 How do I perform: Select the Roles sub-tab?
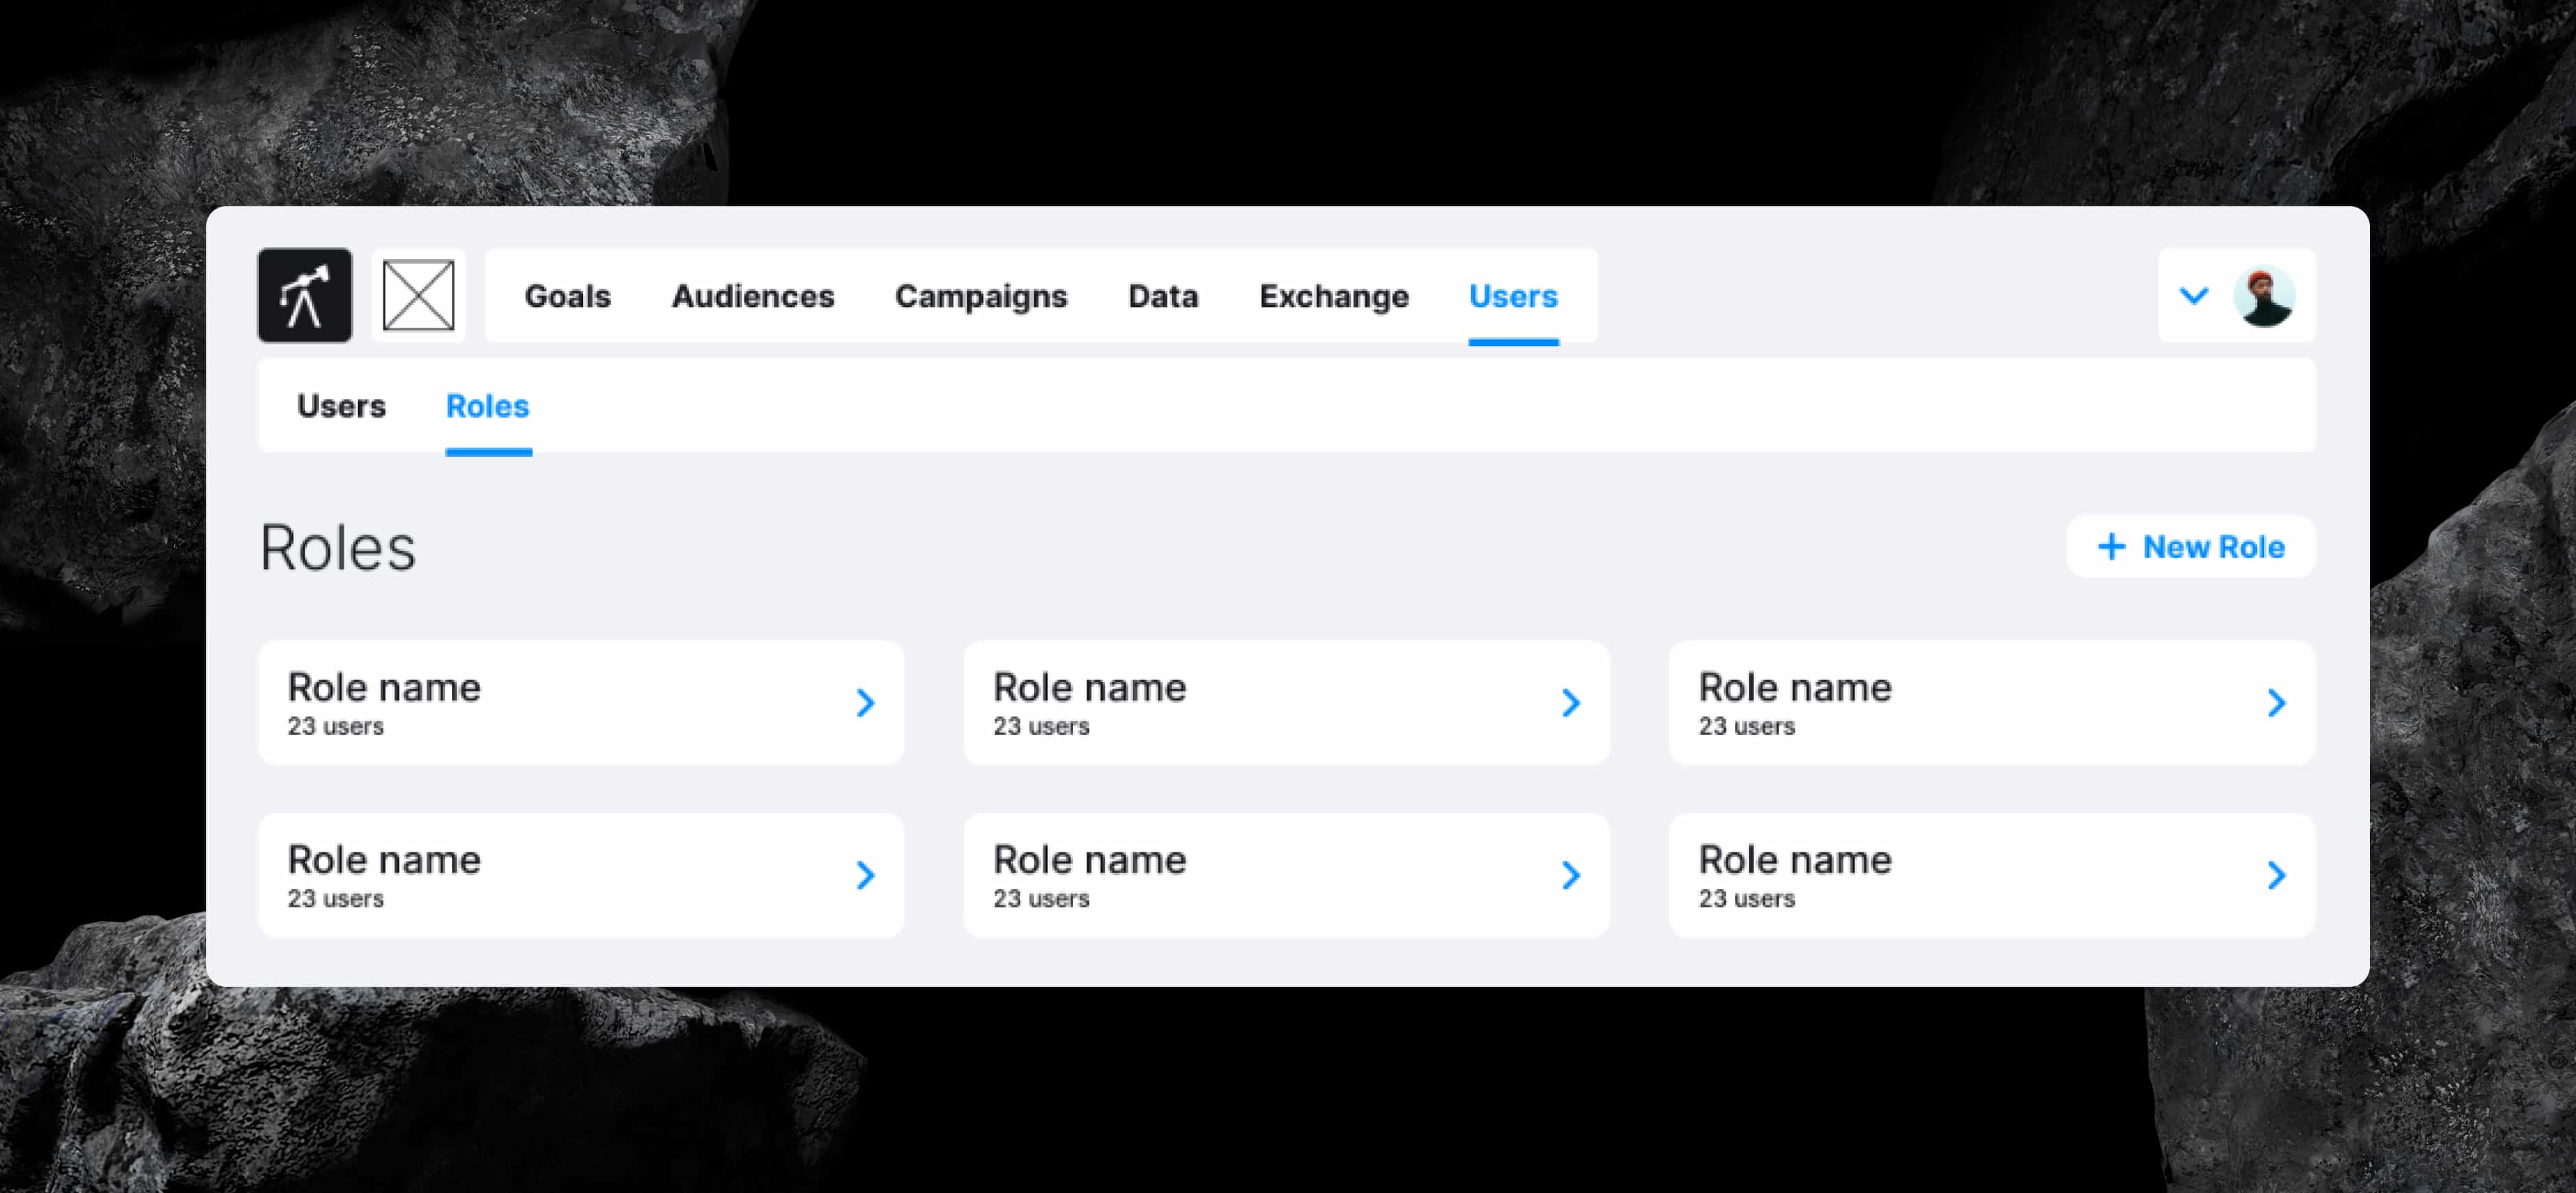[487, 406]
